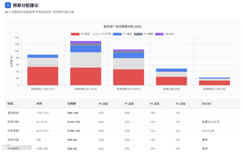Toggle the P0 紧急 red legend swatch

tap(75, 34)
